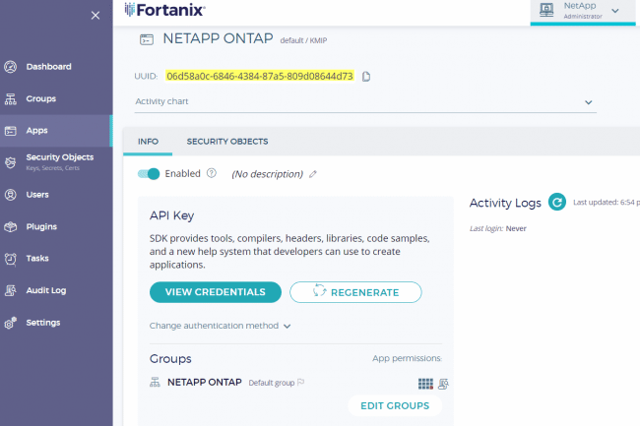The image size is (640, 426).
Task: Click the Default group flag icon
Action: pyautogui.click(x=301, y=383)
